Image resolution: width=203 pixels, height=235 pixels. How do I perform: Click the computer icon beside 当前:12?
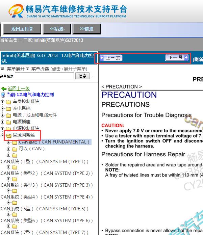click(x=3, y=95)
